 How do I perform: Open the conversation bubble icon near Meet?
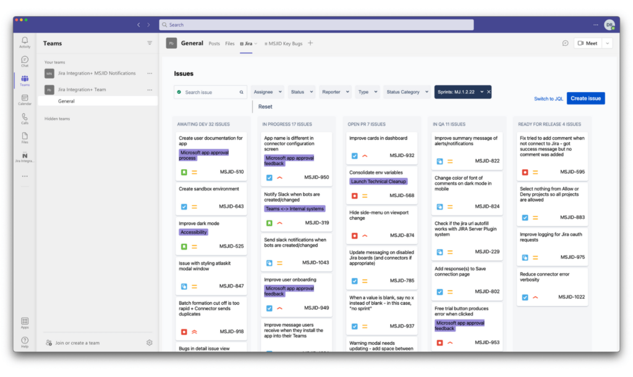coord(565,43)
